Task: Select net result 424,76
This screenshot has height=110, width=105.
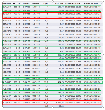Action: coord(61,82)
